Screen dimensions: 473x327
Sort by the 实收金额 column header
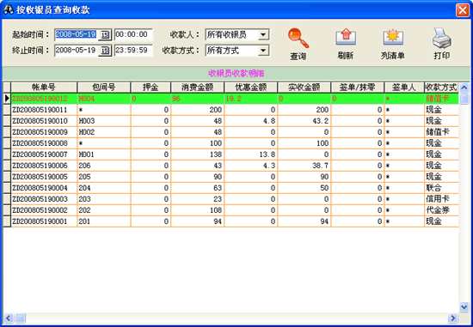point(304,88)
